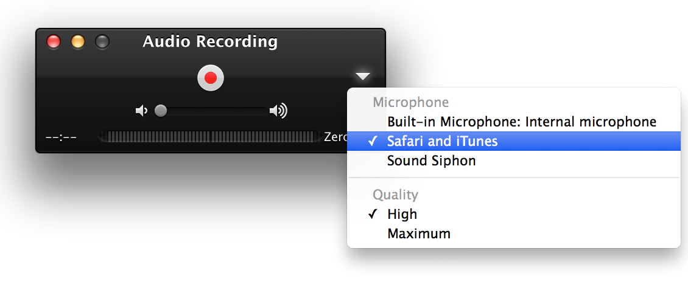Click the volume slider knob
The image size is (688, 304).
161,111
